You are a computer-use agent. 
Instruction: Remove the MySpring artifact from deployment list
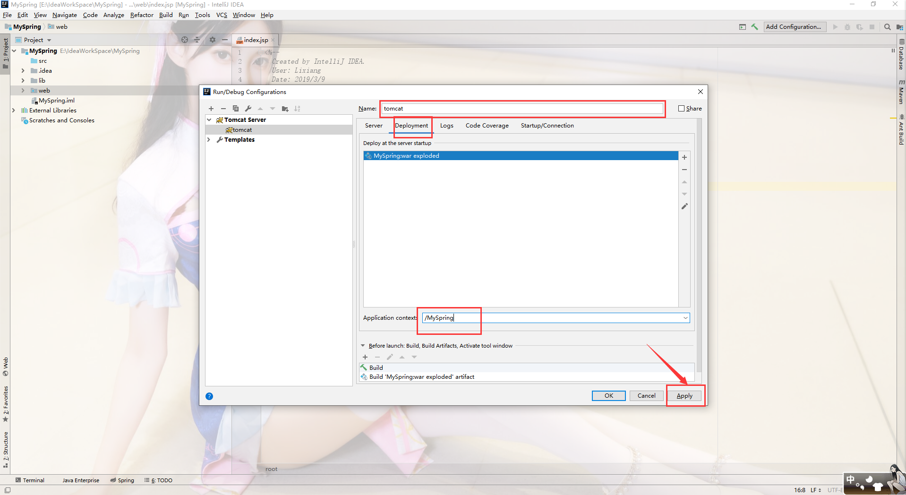[684, 170]
